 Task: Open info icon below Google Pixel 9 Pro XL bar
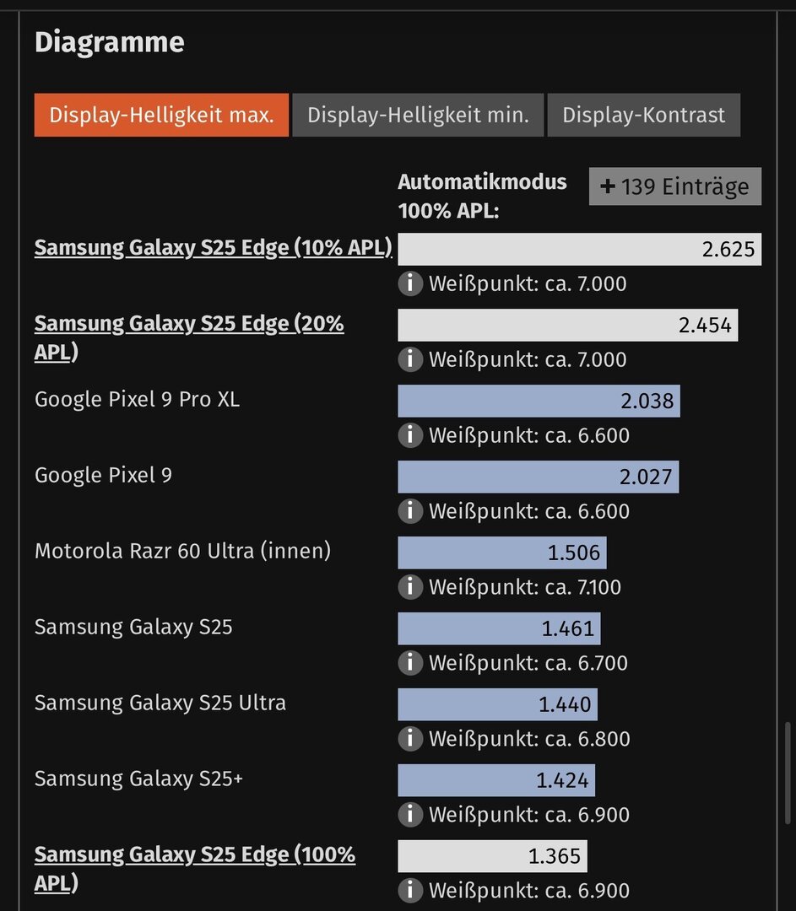coord(409,435)
